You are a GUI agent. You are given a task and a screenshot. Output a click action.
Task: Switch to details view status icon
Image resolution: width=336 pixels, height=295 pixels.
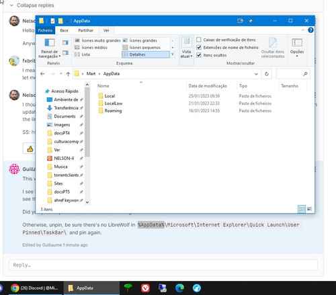tap(302, 209)
